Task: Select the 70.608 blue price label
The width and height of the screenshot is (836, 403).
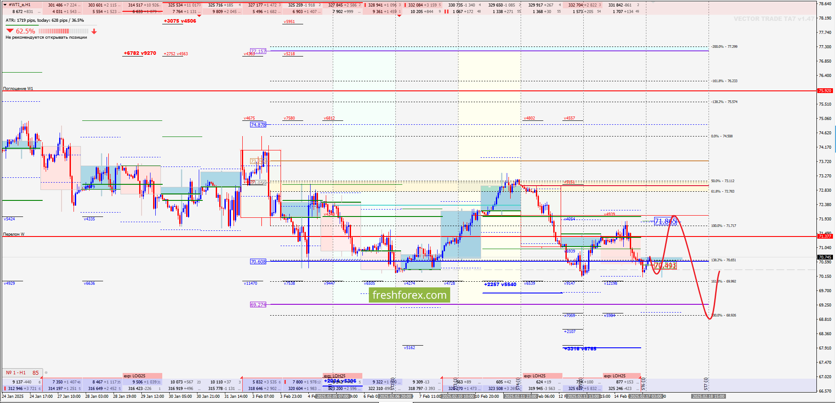Action: pos(258,262)
